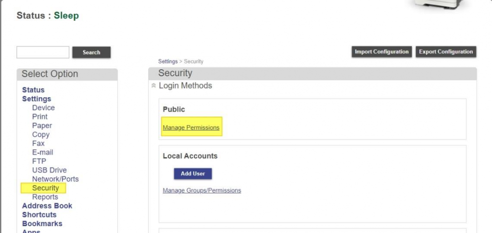Viewport: 492px width, 233px height.
Task: Open Address Book in the sidebar
Action: [47, 206]
